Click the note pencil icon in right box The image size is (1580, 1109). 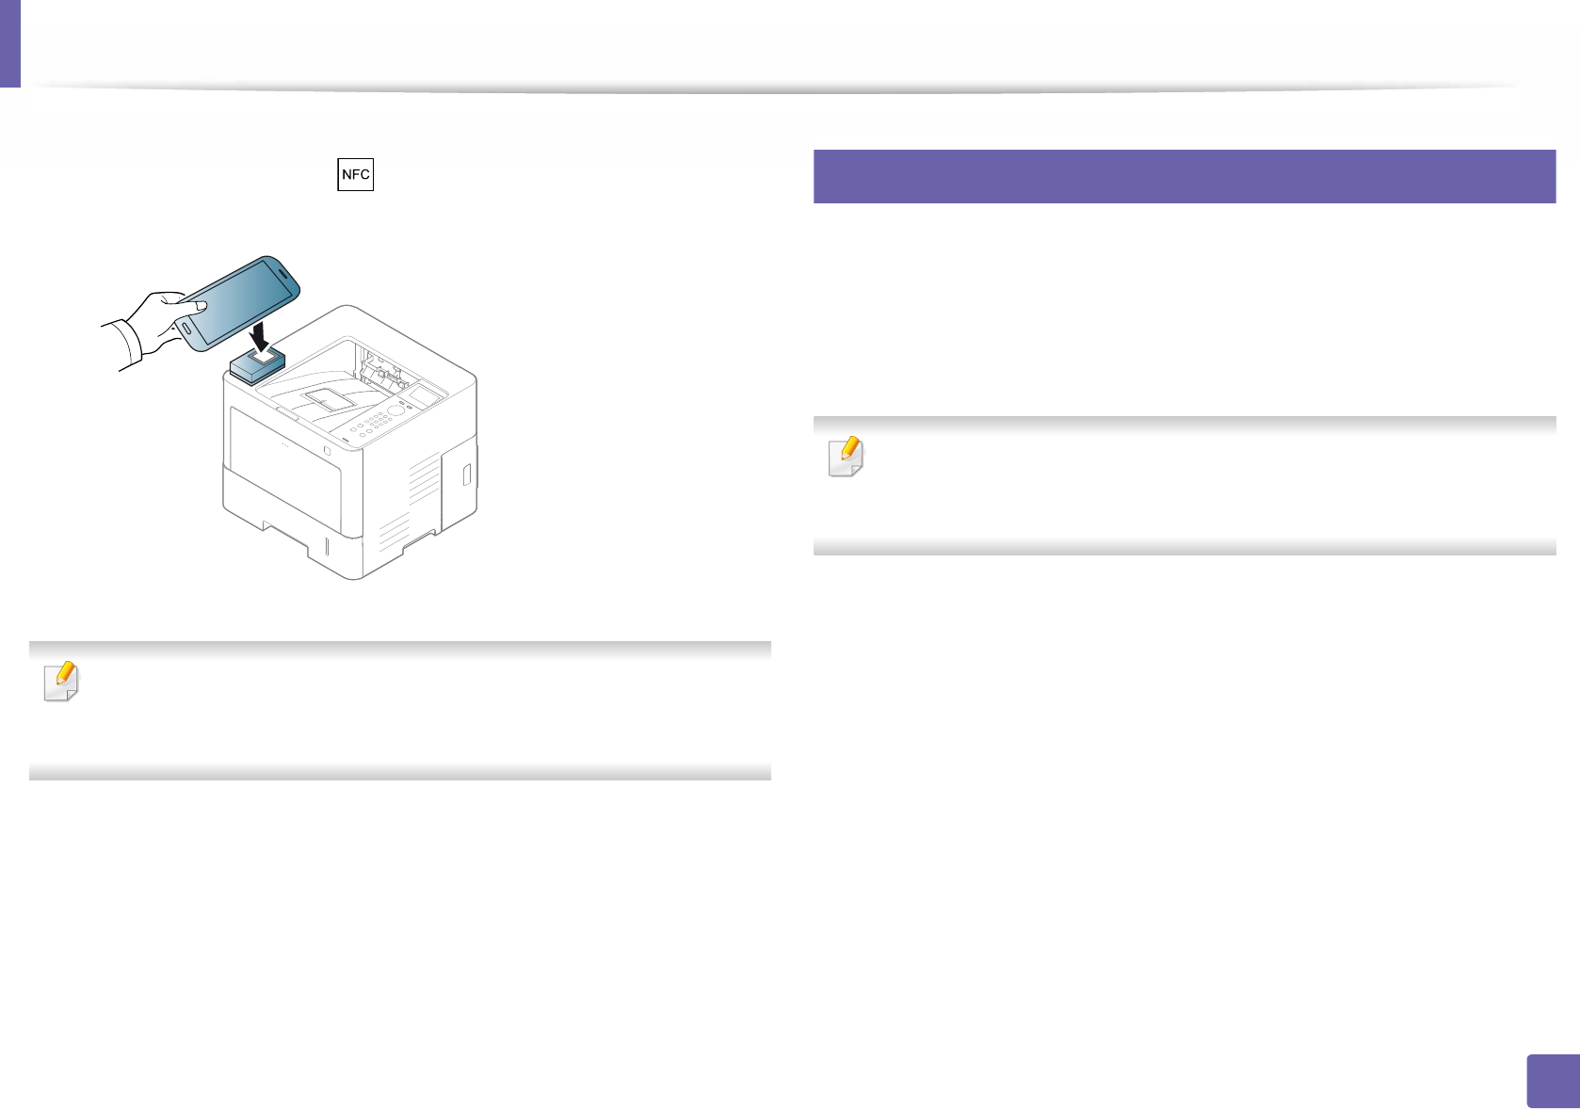click(846, 457)
